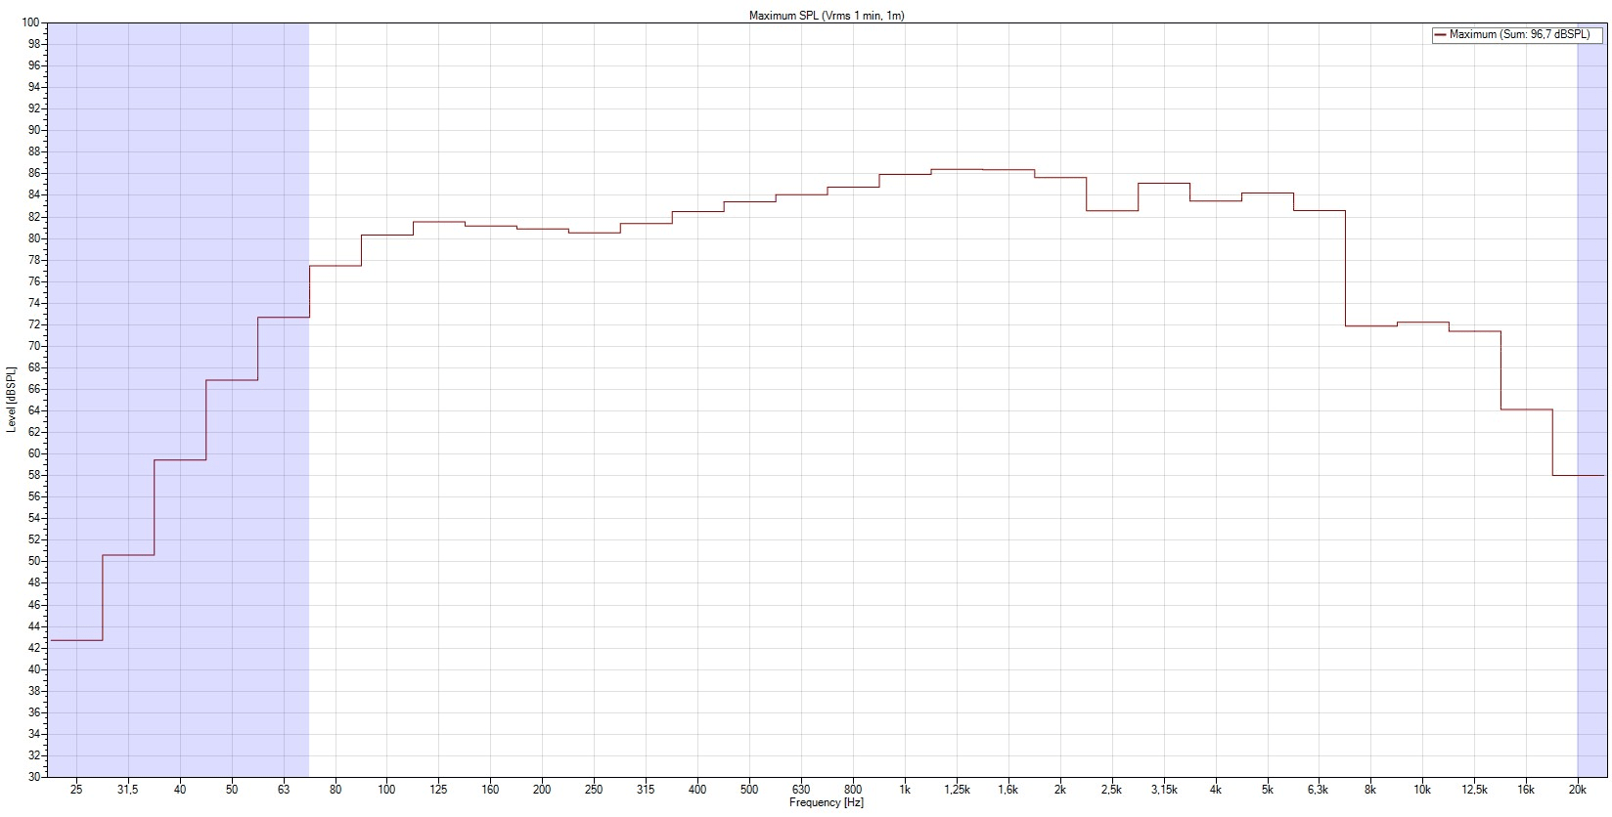Click the curve step above 8k
This screenshot has width=1612, height=817.
[1370, 325]
